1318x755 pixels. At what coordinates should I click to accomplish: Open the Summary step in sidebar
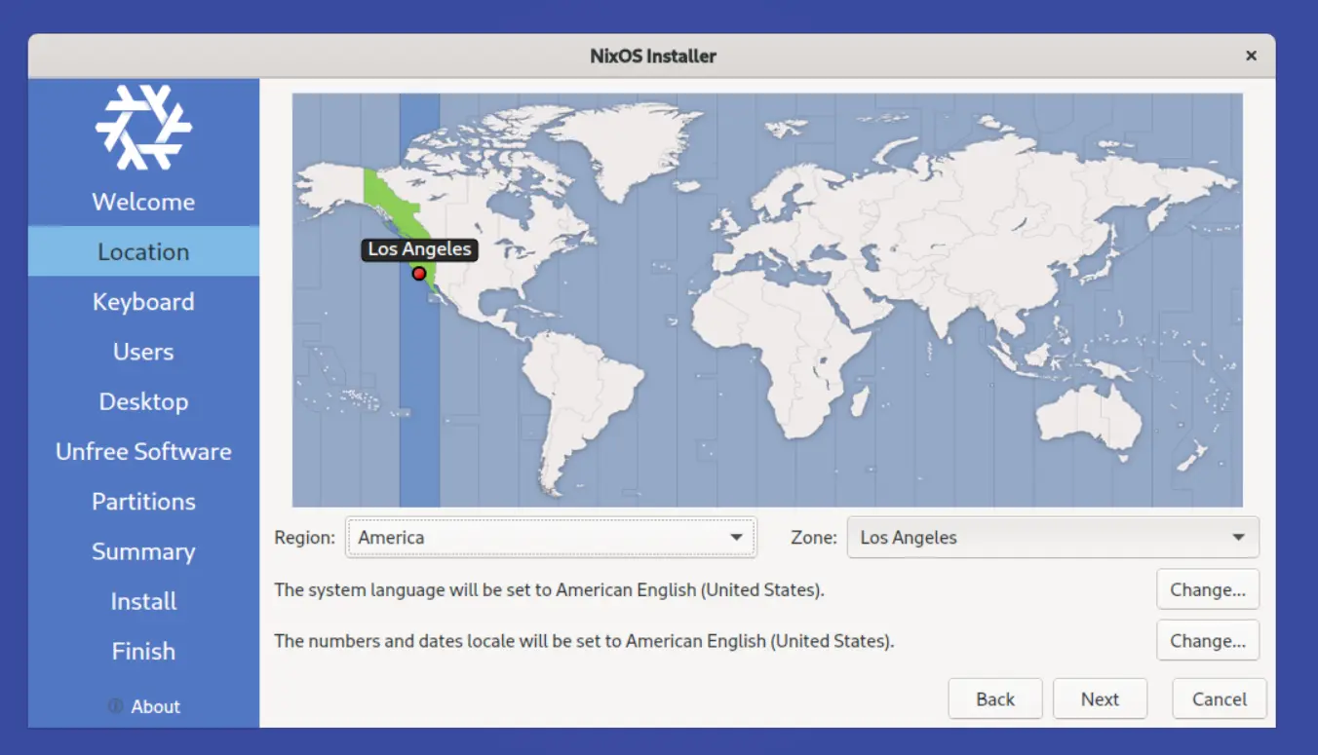(x=143, y=551)
